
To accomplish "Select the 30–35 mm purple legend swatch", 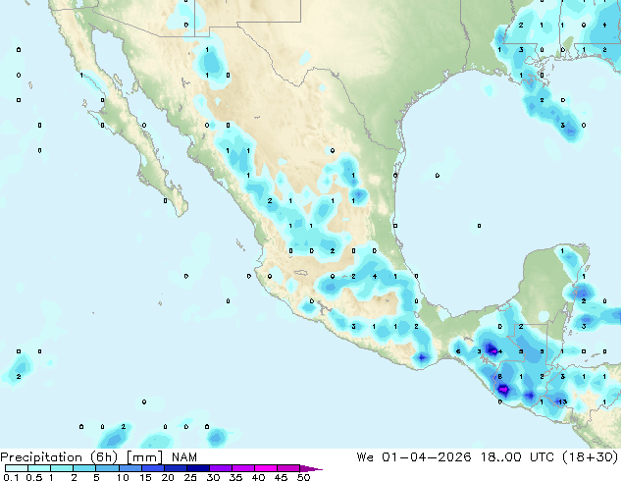I will pyautogui.click(x=220, y=468).
